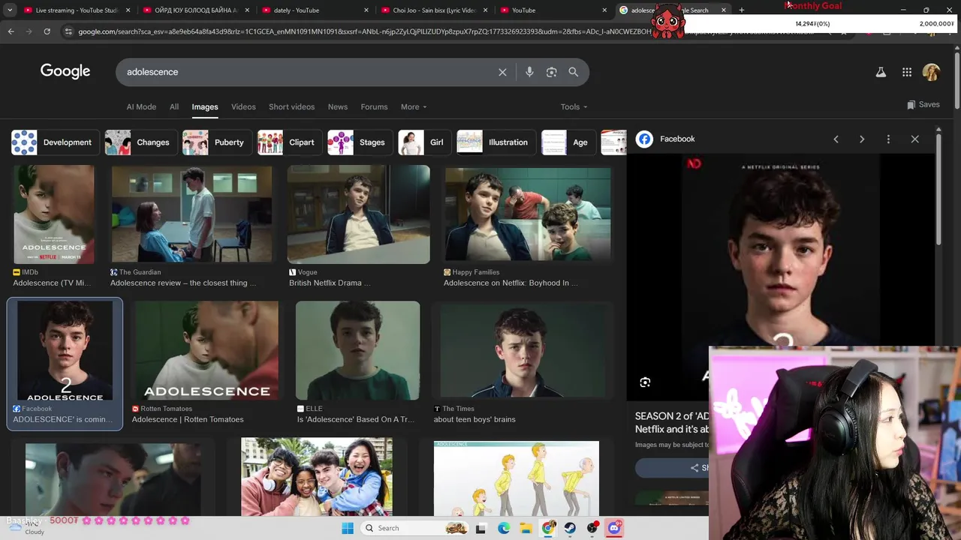Image resolution: width=961 pixels, height=540 pixels.
Task: Expand the More search filters dropdown
Action: click(414, 106)
